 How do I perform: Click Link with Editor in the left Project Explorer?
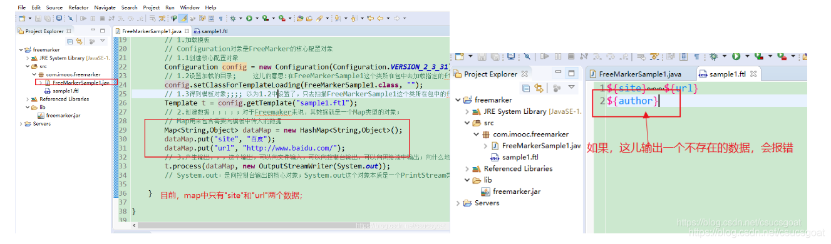point(79,41)
